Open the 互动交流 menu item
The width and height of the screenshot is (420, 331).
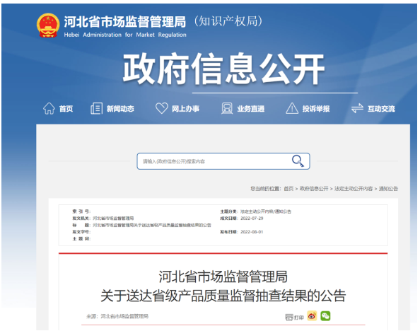tap(381, 109)
